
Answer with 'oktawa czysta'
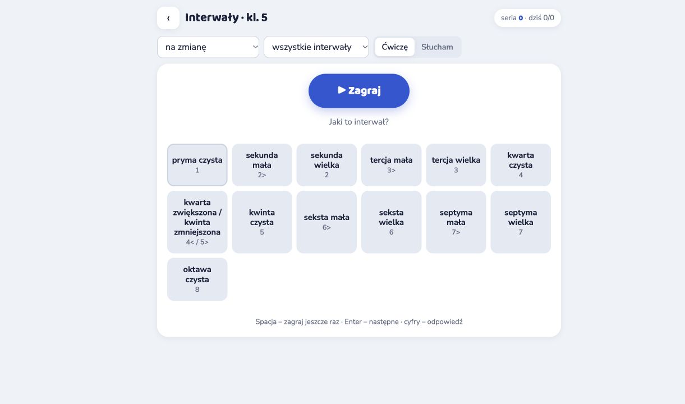[x=197, y=279]
